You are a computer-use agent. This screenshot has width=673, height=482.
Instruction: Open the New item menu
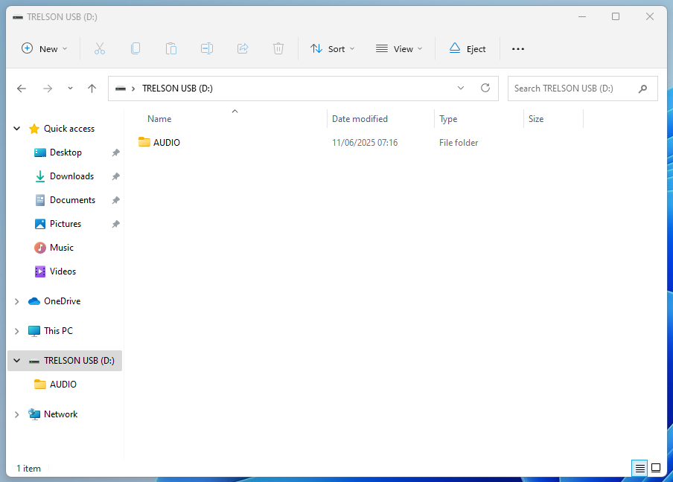pos(44,49)
